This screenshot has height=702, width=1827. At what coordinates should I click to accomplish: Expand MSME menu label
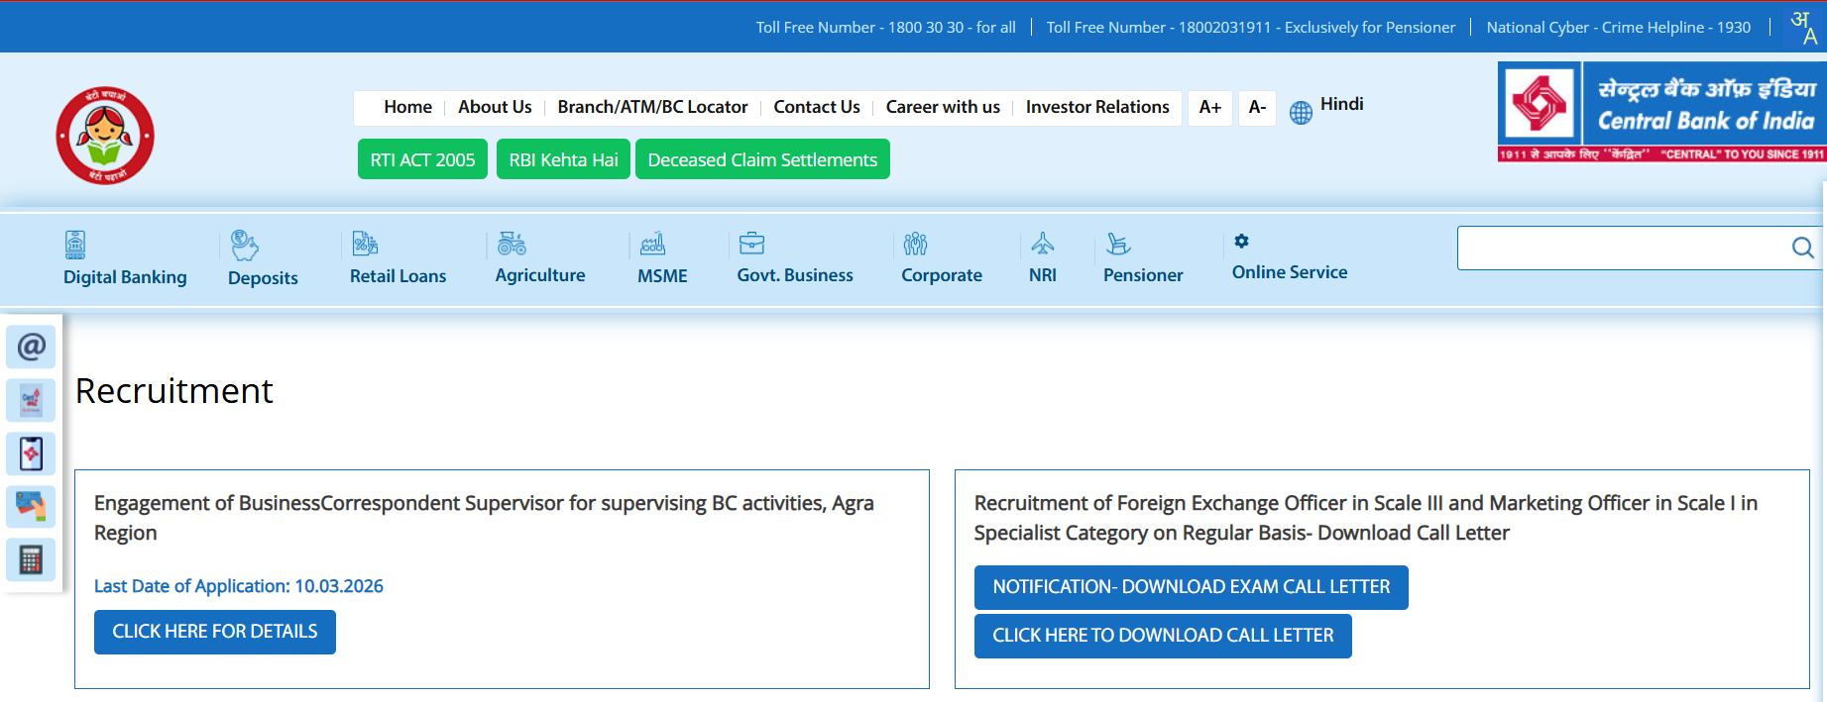point(662,276)
